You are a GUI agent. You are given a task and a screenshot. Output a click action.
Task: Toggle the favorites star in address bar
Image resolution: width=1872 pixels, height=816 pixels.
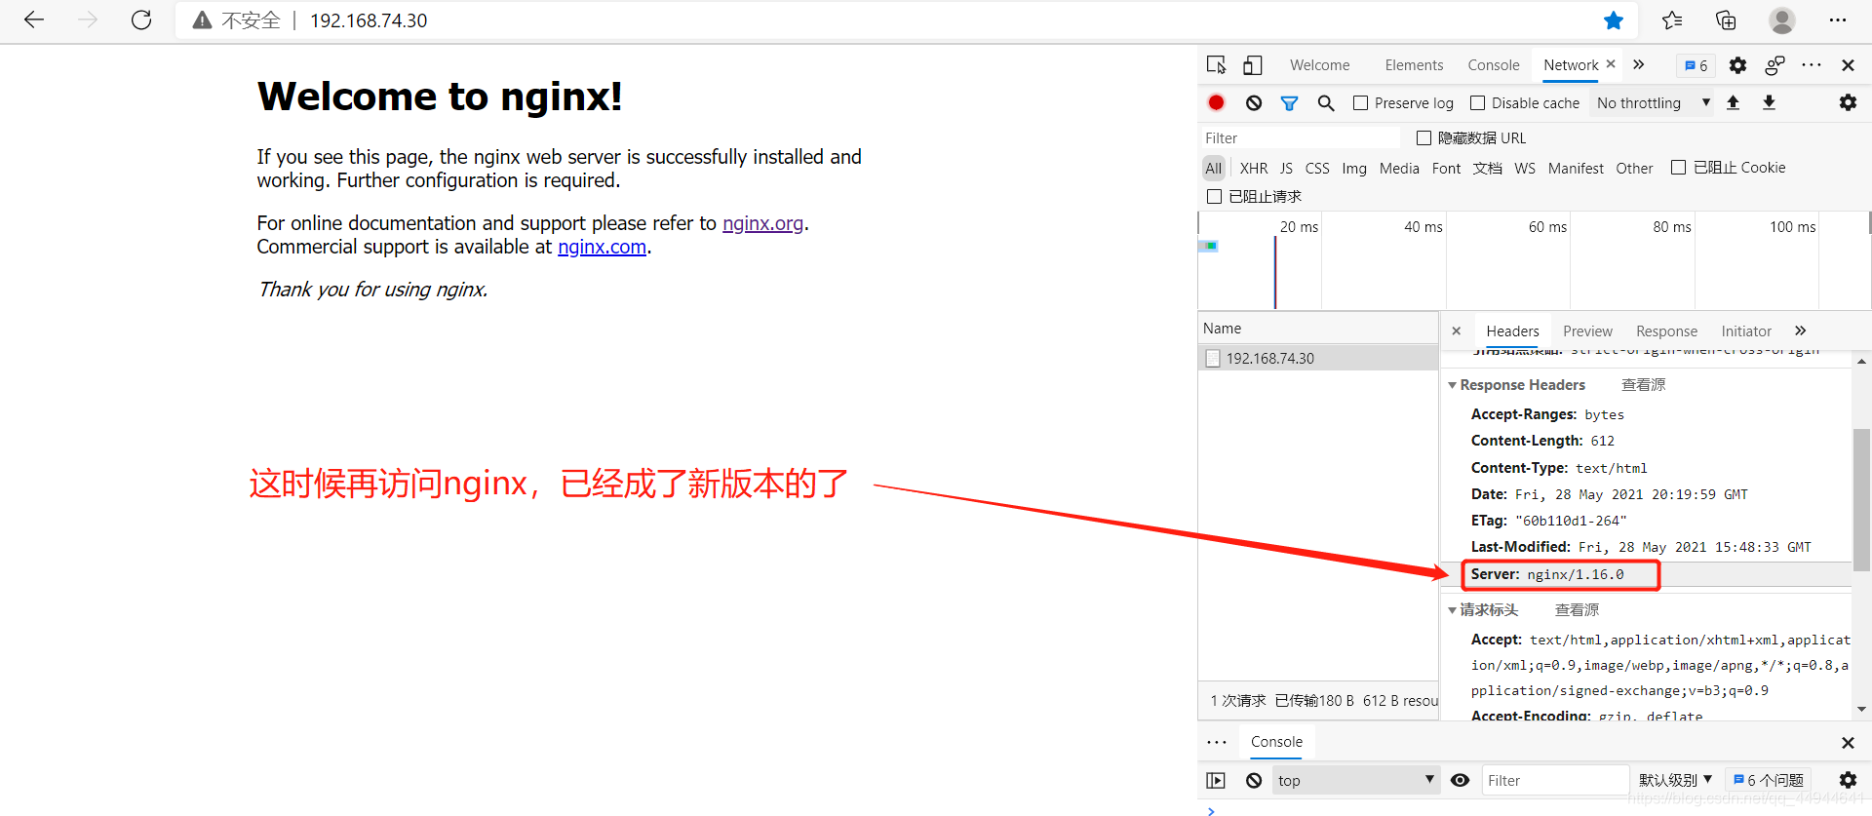click(x=1614, y=20)
